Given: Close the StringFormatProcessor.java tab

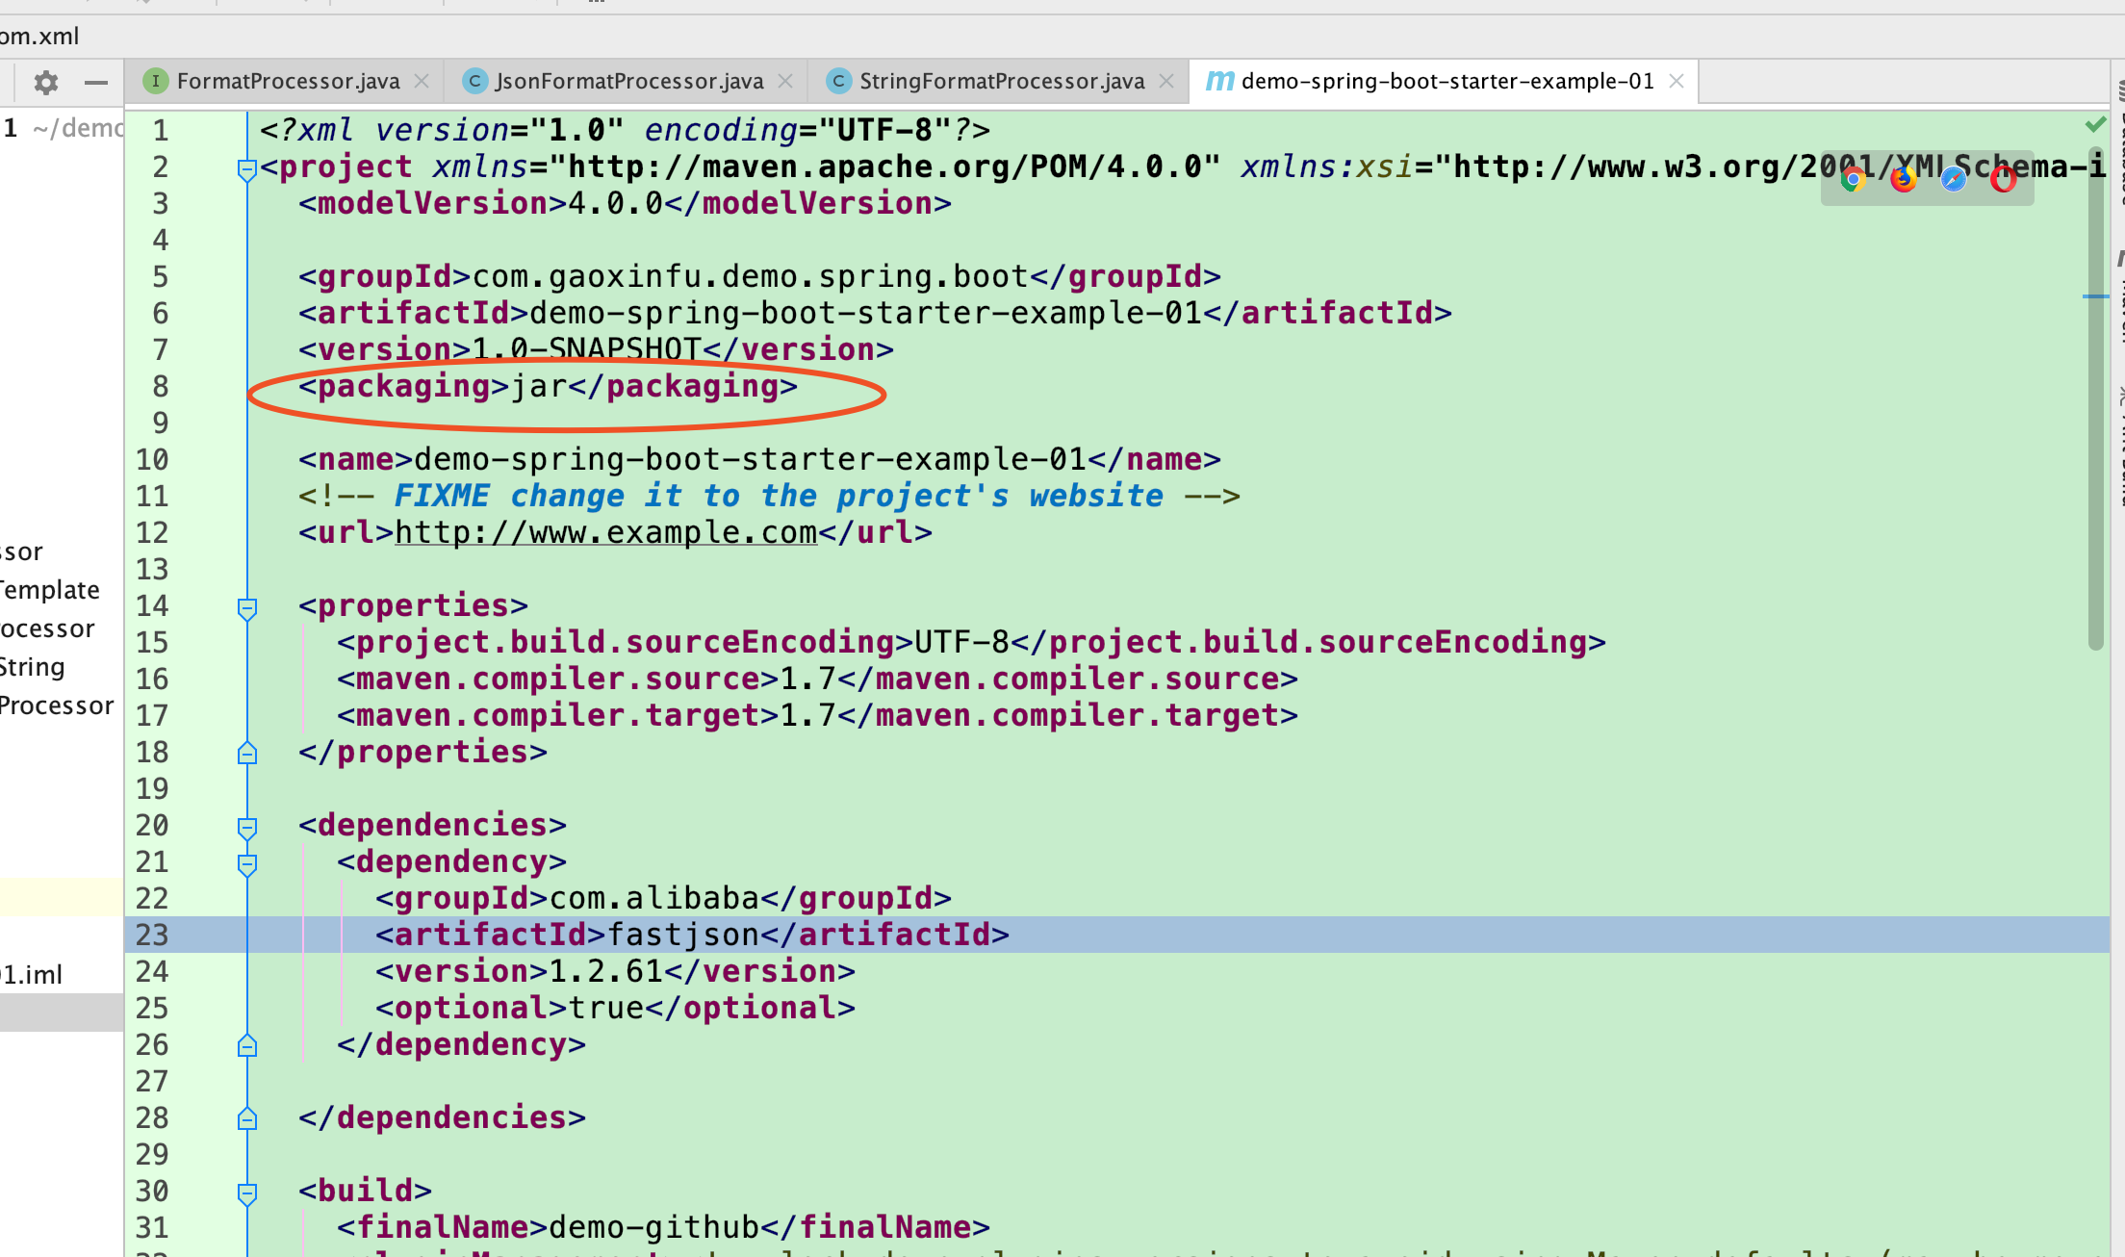Looking at the screenshot, I should [1166, 81].
